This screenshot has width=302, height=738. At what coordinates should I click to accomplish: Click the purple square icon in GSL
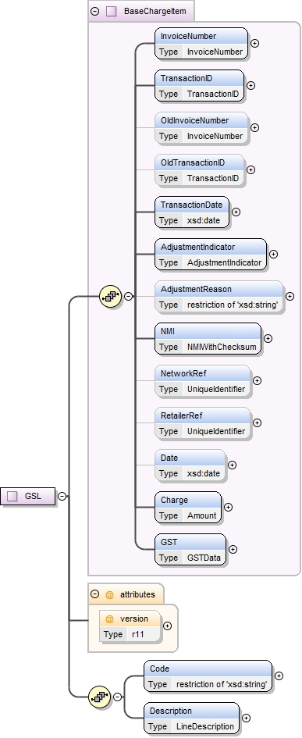pos(13,496)
